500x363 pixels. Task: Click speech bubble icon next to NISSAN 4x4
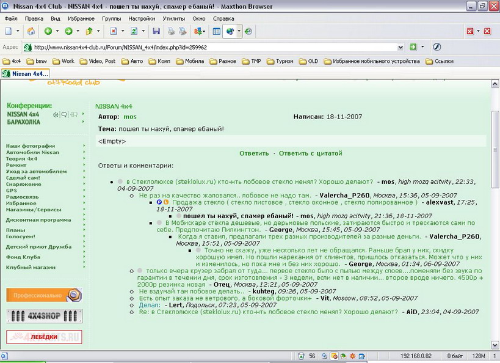(x=65, y=115)
